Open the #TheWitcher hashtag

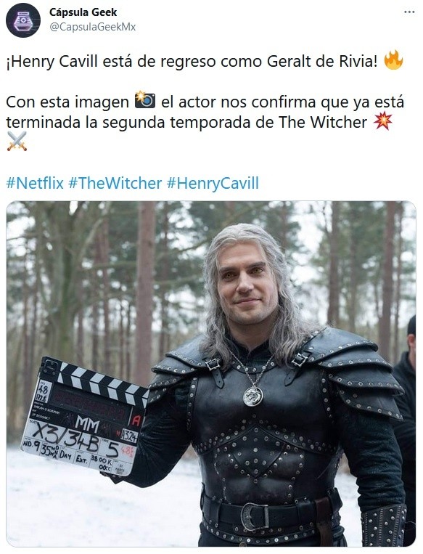(x=115, y=184)
